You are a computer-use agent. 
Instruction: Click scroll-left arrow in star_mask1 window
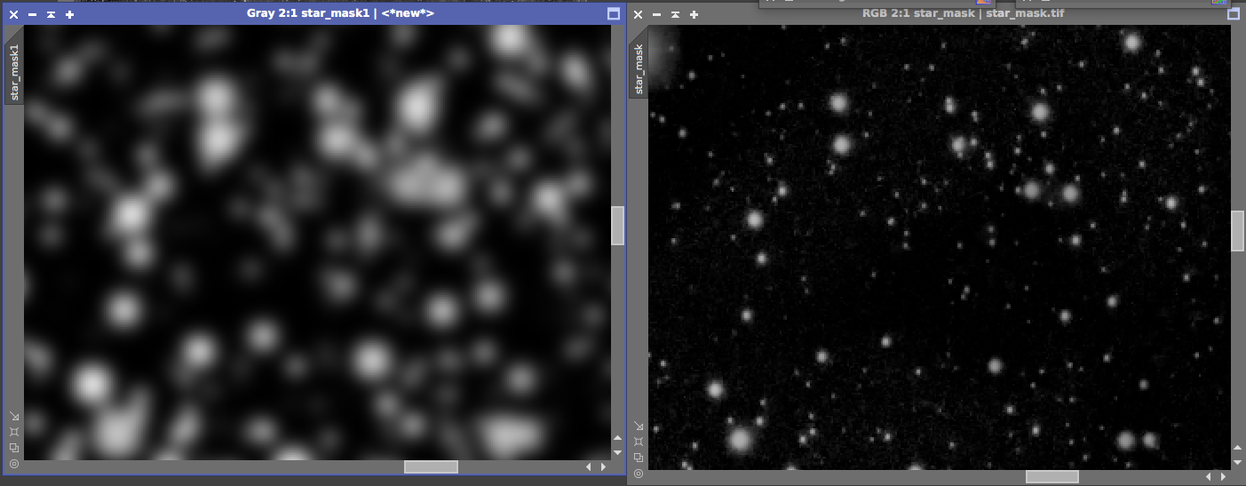point(588,466)
